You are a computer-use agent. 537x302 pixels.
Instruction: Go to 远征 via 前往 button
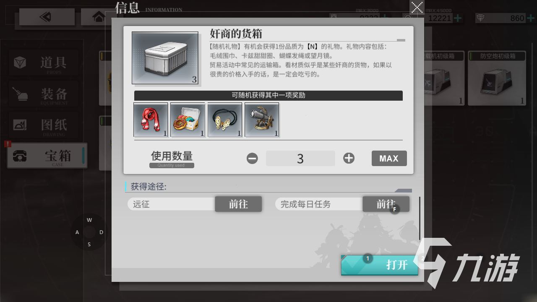tap(238, 204)
